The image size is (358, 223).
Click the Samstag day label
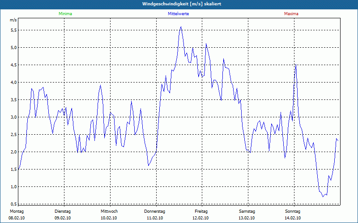pos(247,211)
